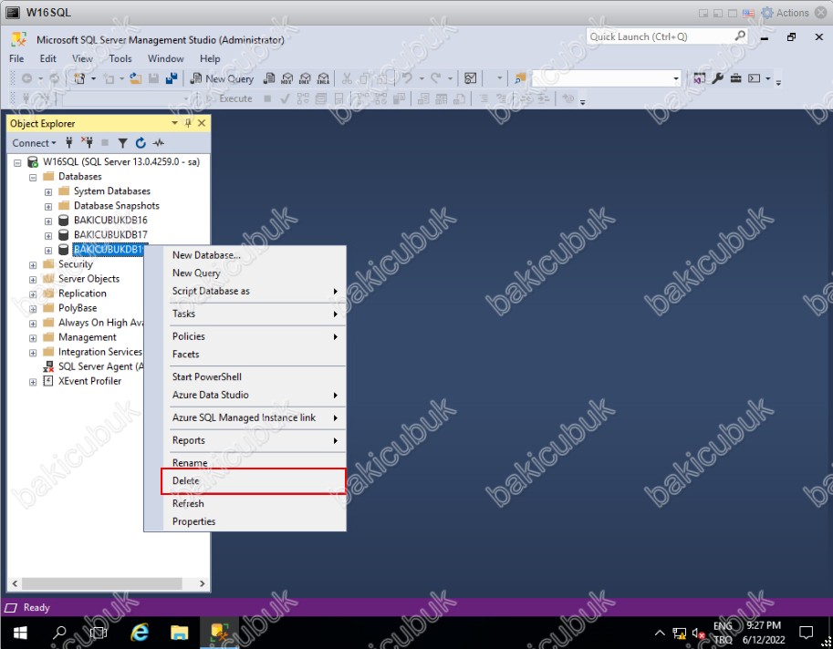Select the XEvent Profiler node
This screenshot has width=833, height=649.
point(89,381)
